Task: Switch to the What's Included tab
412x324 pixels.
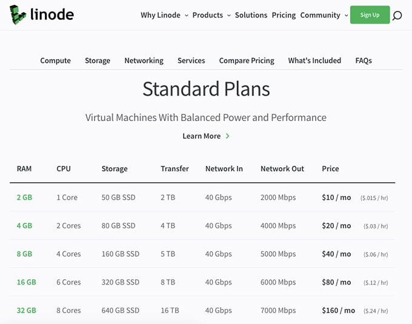Action: pyautogui.click(x=314, y=61)
